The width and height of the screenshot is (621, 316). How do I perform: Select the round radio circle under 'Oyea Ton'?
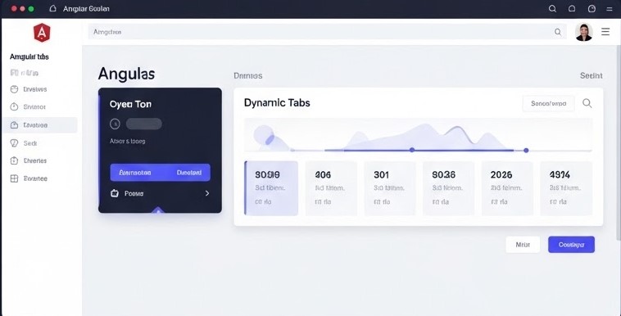tap(115, 124)
